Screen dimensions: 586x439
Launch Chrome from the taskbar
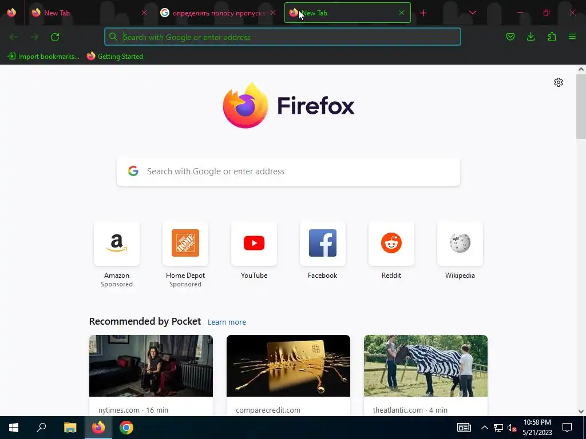pos(126,428)
